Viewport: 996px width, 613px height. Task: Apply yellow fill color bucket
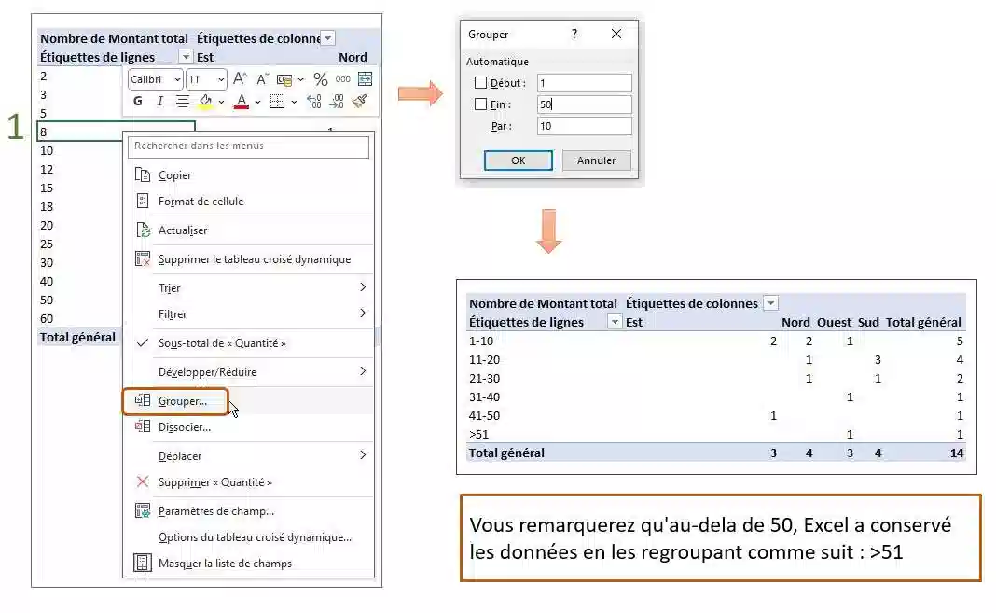(x=205, y=101)
